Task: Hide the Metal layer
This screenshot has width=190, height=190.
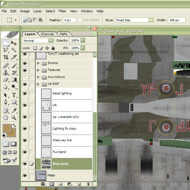Action: pyautogui.click(x=25, y=175)
